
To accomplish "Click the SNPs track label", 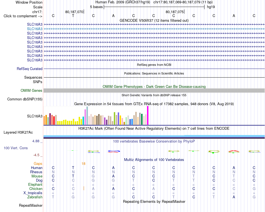I will (x=38, y=82).
